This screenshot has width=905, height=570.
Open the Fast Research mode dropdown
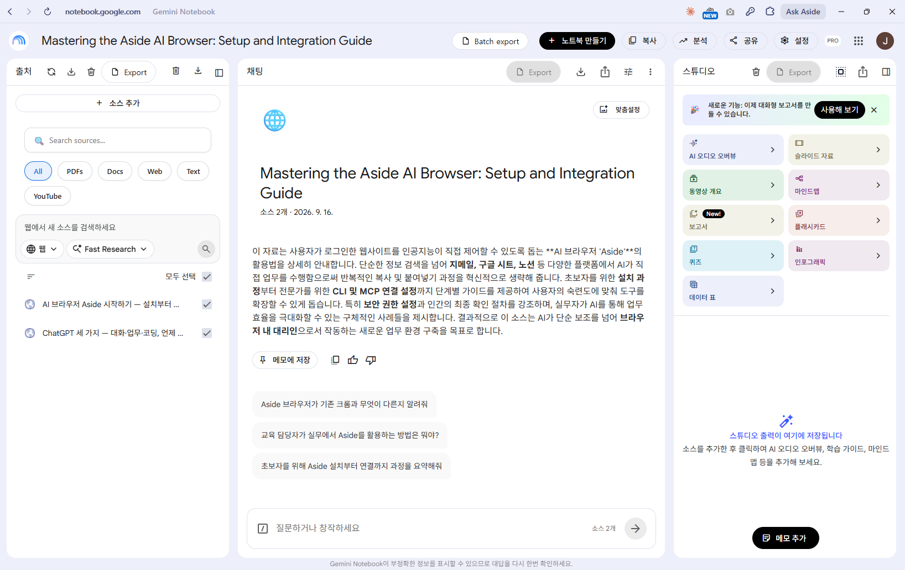110,249
